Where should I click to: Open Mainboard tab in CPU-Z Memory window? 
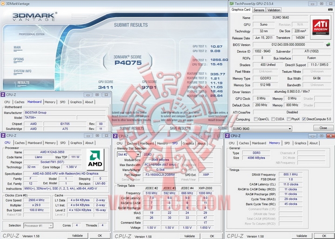click(x=259, y=143)
